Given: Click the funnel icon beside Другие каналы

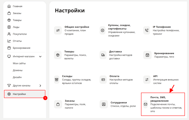Looking at the screenshot, I should [9, 86].
